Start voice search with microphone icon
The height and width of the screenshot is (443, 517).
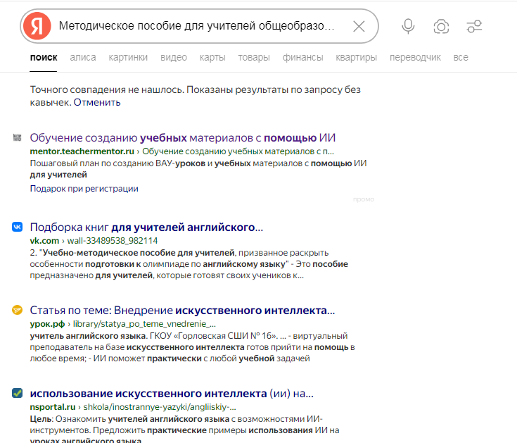[408, 27]
